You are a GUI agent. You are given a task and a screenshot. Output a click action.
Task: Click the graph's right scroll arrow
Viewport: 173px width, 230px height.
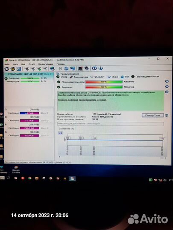165,158
